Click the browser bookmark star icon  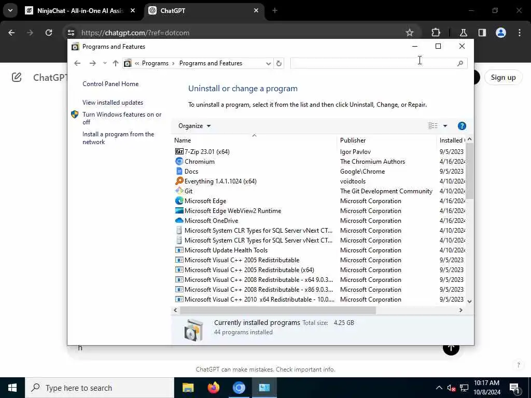[x=410, y=33]
